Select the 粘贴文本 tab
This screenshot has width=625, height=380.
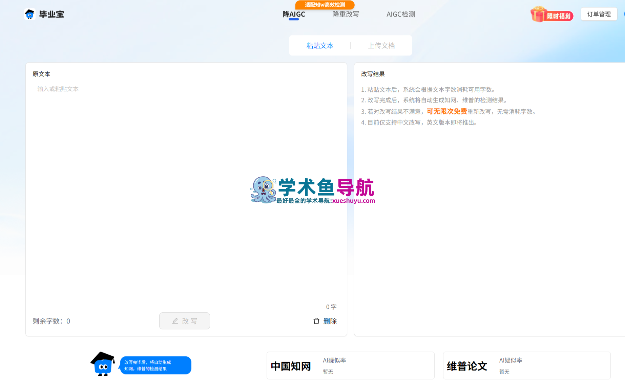319,45
